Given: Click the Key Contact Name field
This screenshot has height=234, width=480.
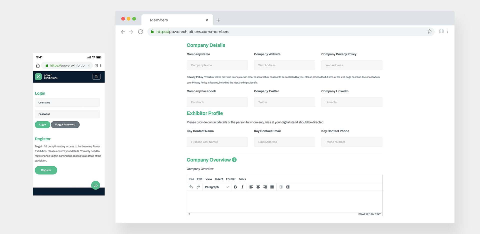Looking at the screenshot, I should (x=217, y=142).
